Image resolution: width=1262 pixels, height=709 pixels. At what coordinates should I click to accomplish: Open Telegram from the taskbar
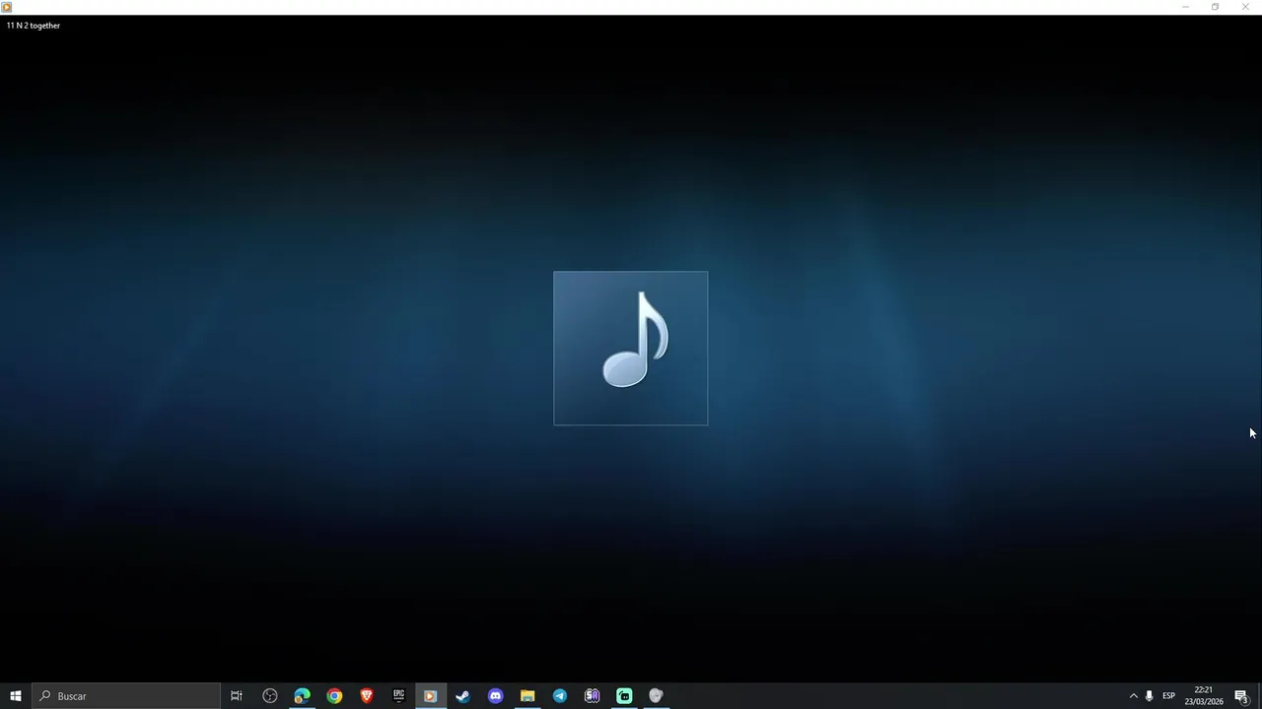click(x=560, y=696)
